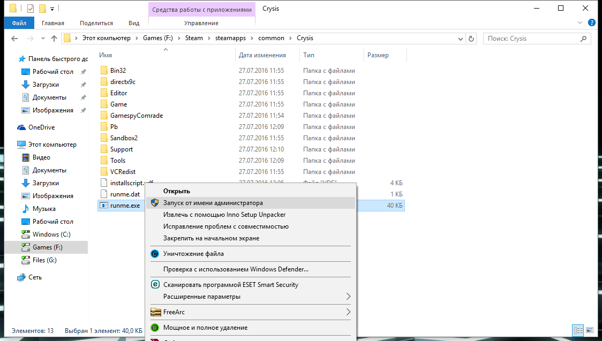Expand address bar history dropdown

click(461, 39)
